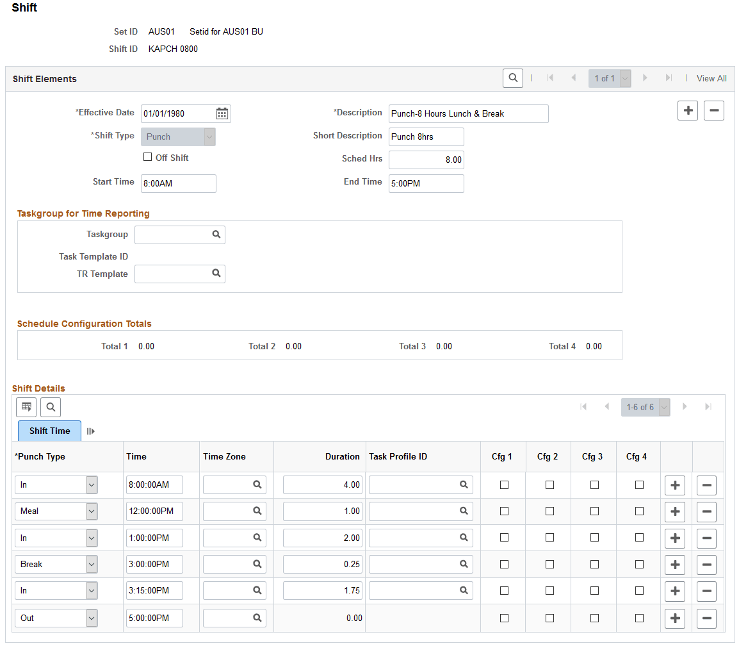739x646 pixels.
Task: Click the Taskgroup input field
Action: click(x=179, y=235)
